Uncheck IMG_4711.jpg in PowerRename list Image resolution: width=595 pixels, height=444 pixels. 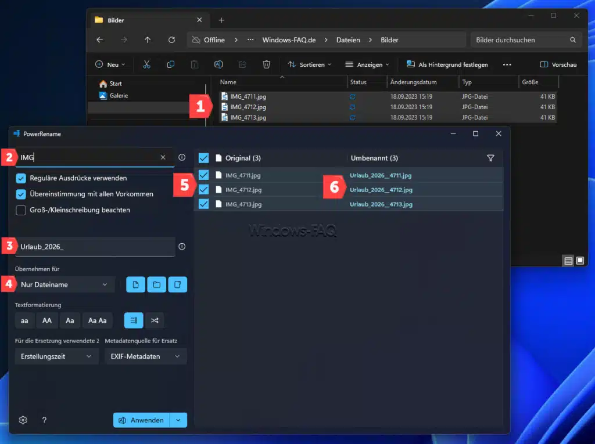click(204, 175)
